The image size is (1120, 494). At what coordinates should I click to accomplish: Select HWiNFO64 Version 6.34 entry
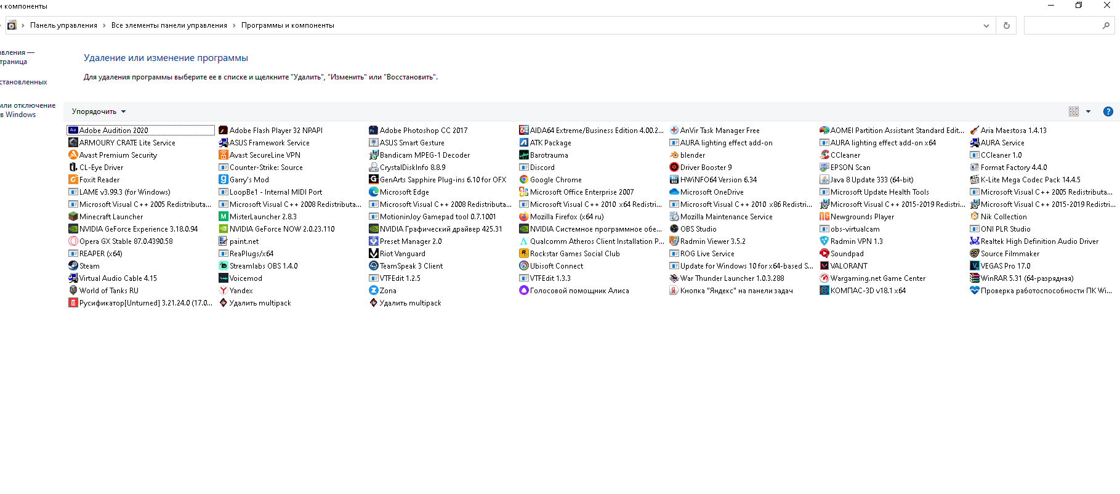point(713,179)
